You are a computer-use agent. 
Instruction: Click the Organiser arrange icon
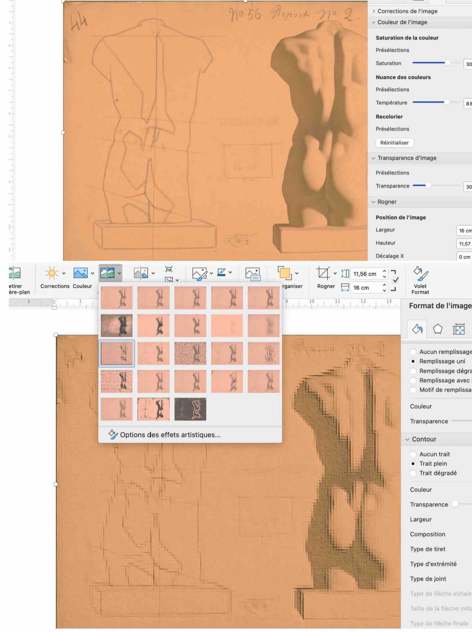tap(284, 274)
